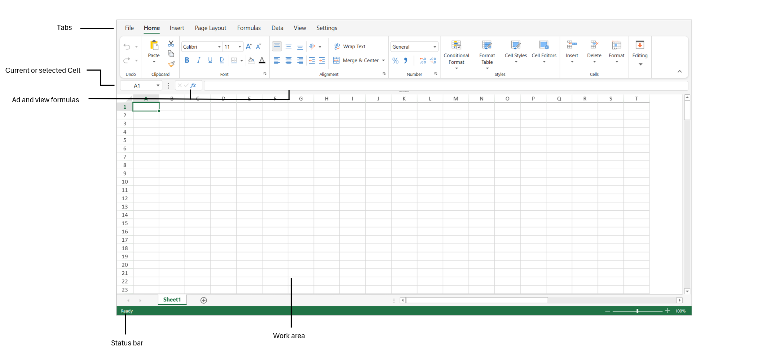Viewport: 758px width, 362px height.
Task: Click the Paste clipboard icon
Action: 154,45
